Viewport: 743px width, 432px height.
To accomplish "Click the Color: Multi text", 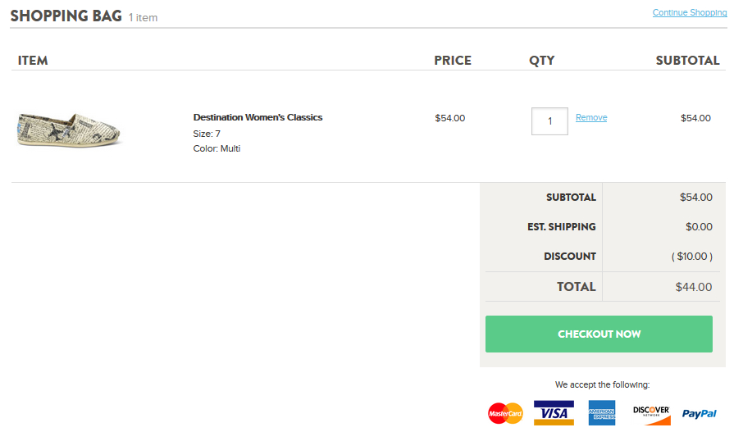I will [x=217, y=148].
